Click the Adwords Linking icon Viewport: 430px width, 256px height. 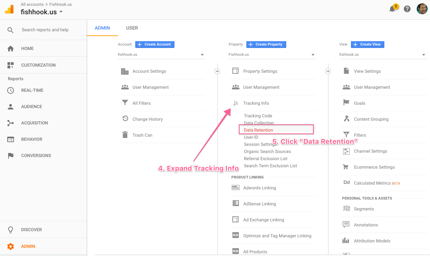tap(235, 188)
